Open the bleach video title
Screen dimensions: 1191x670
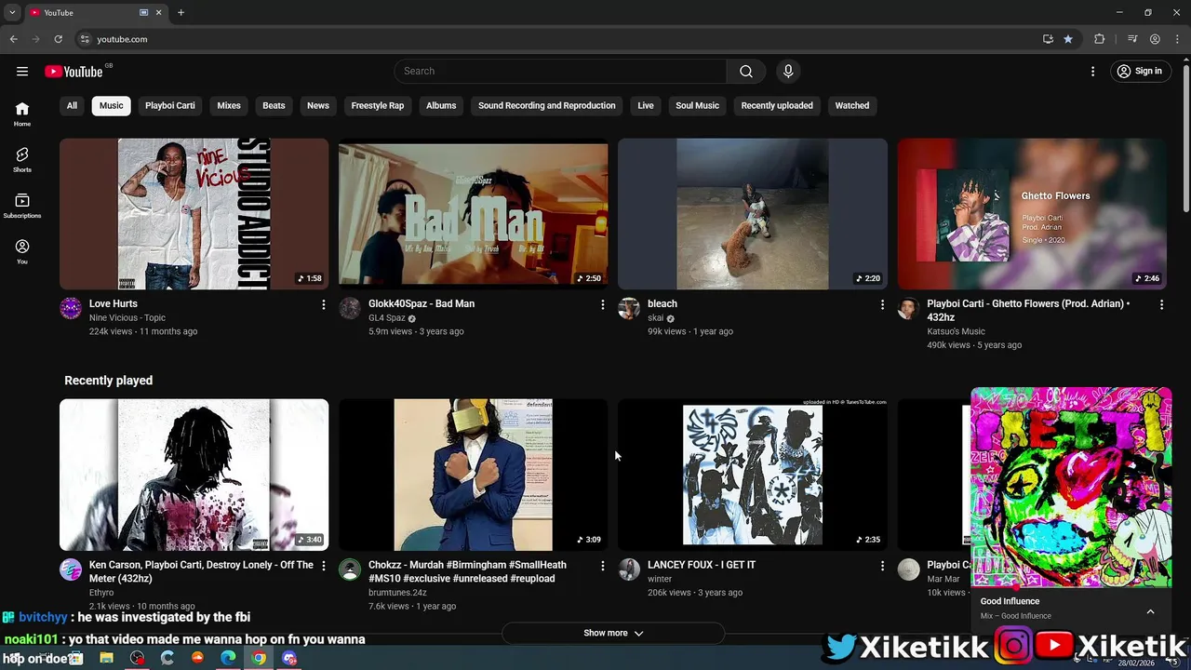[x=662, y=304]
